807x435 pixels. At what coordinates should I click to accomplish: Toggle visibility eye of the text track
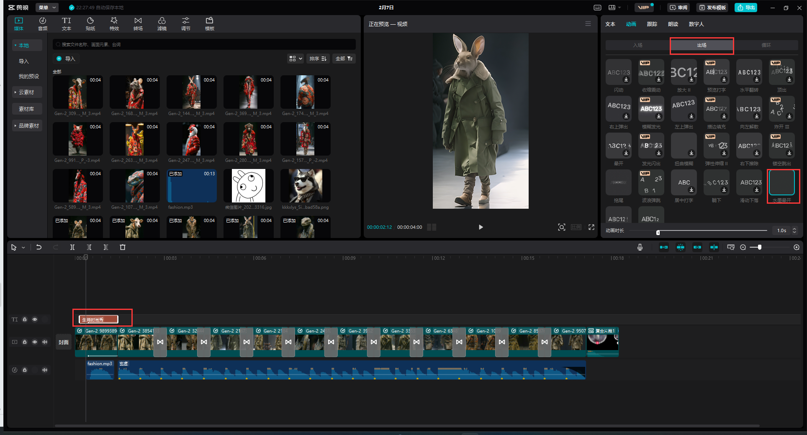(35, 320)
